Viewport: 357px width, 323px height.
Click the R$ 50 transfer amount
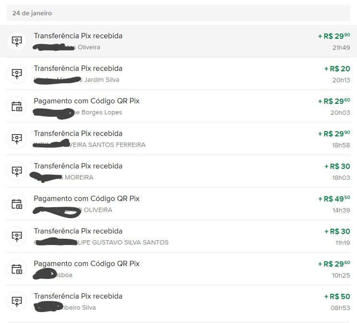pyautogui.click(x=337, y=296)
